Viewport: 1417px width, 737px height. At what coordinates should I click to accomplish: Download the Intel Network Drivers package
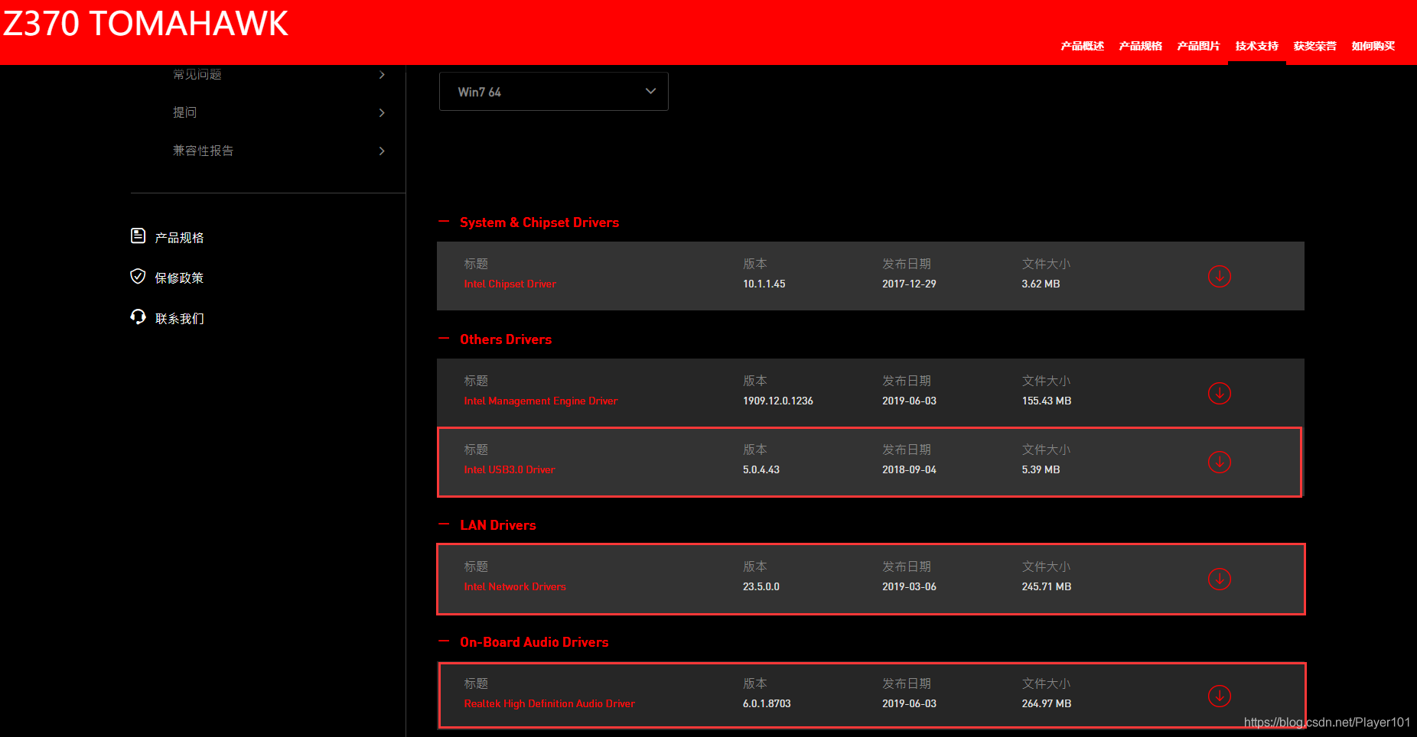pos(1219,579)
